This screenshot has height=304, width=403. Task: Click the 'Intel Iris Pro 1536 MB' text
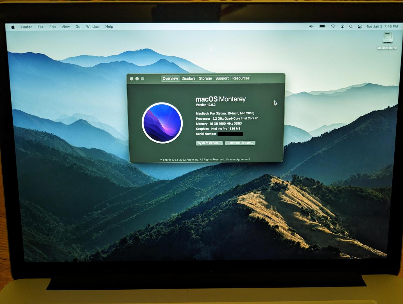pos(226,129)
